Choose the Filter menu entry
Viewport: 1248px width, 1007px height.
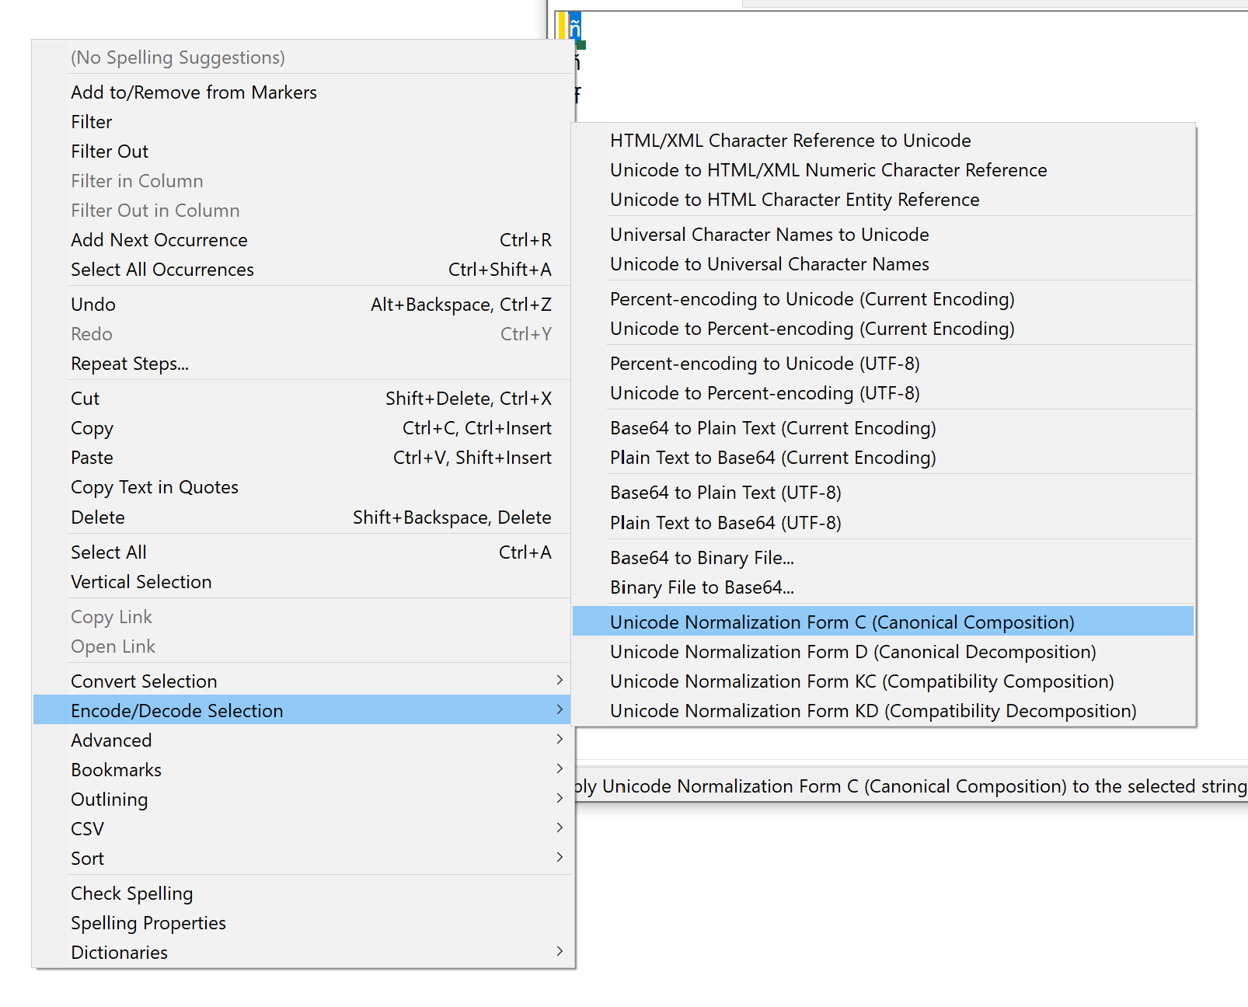(303, 122)
